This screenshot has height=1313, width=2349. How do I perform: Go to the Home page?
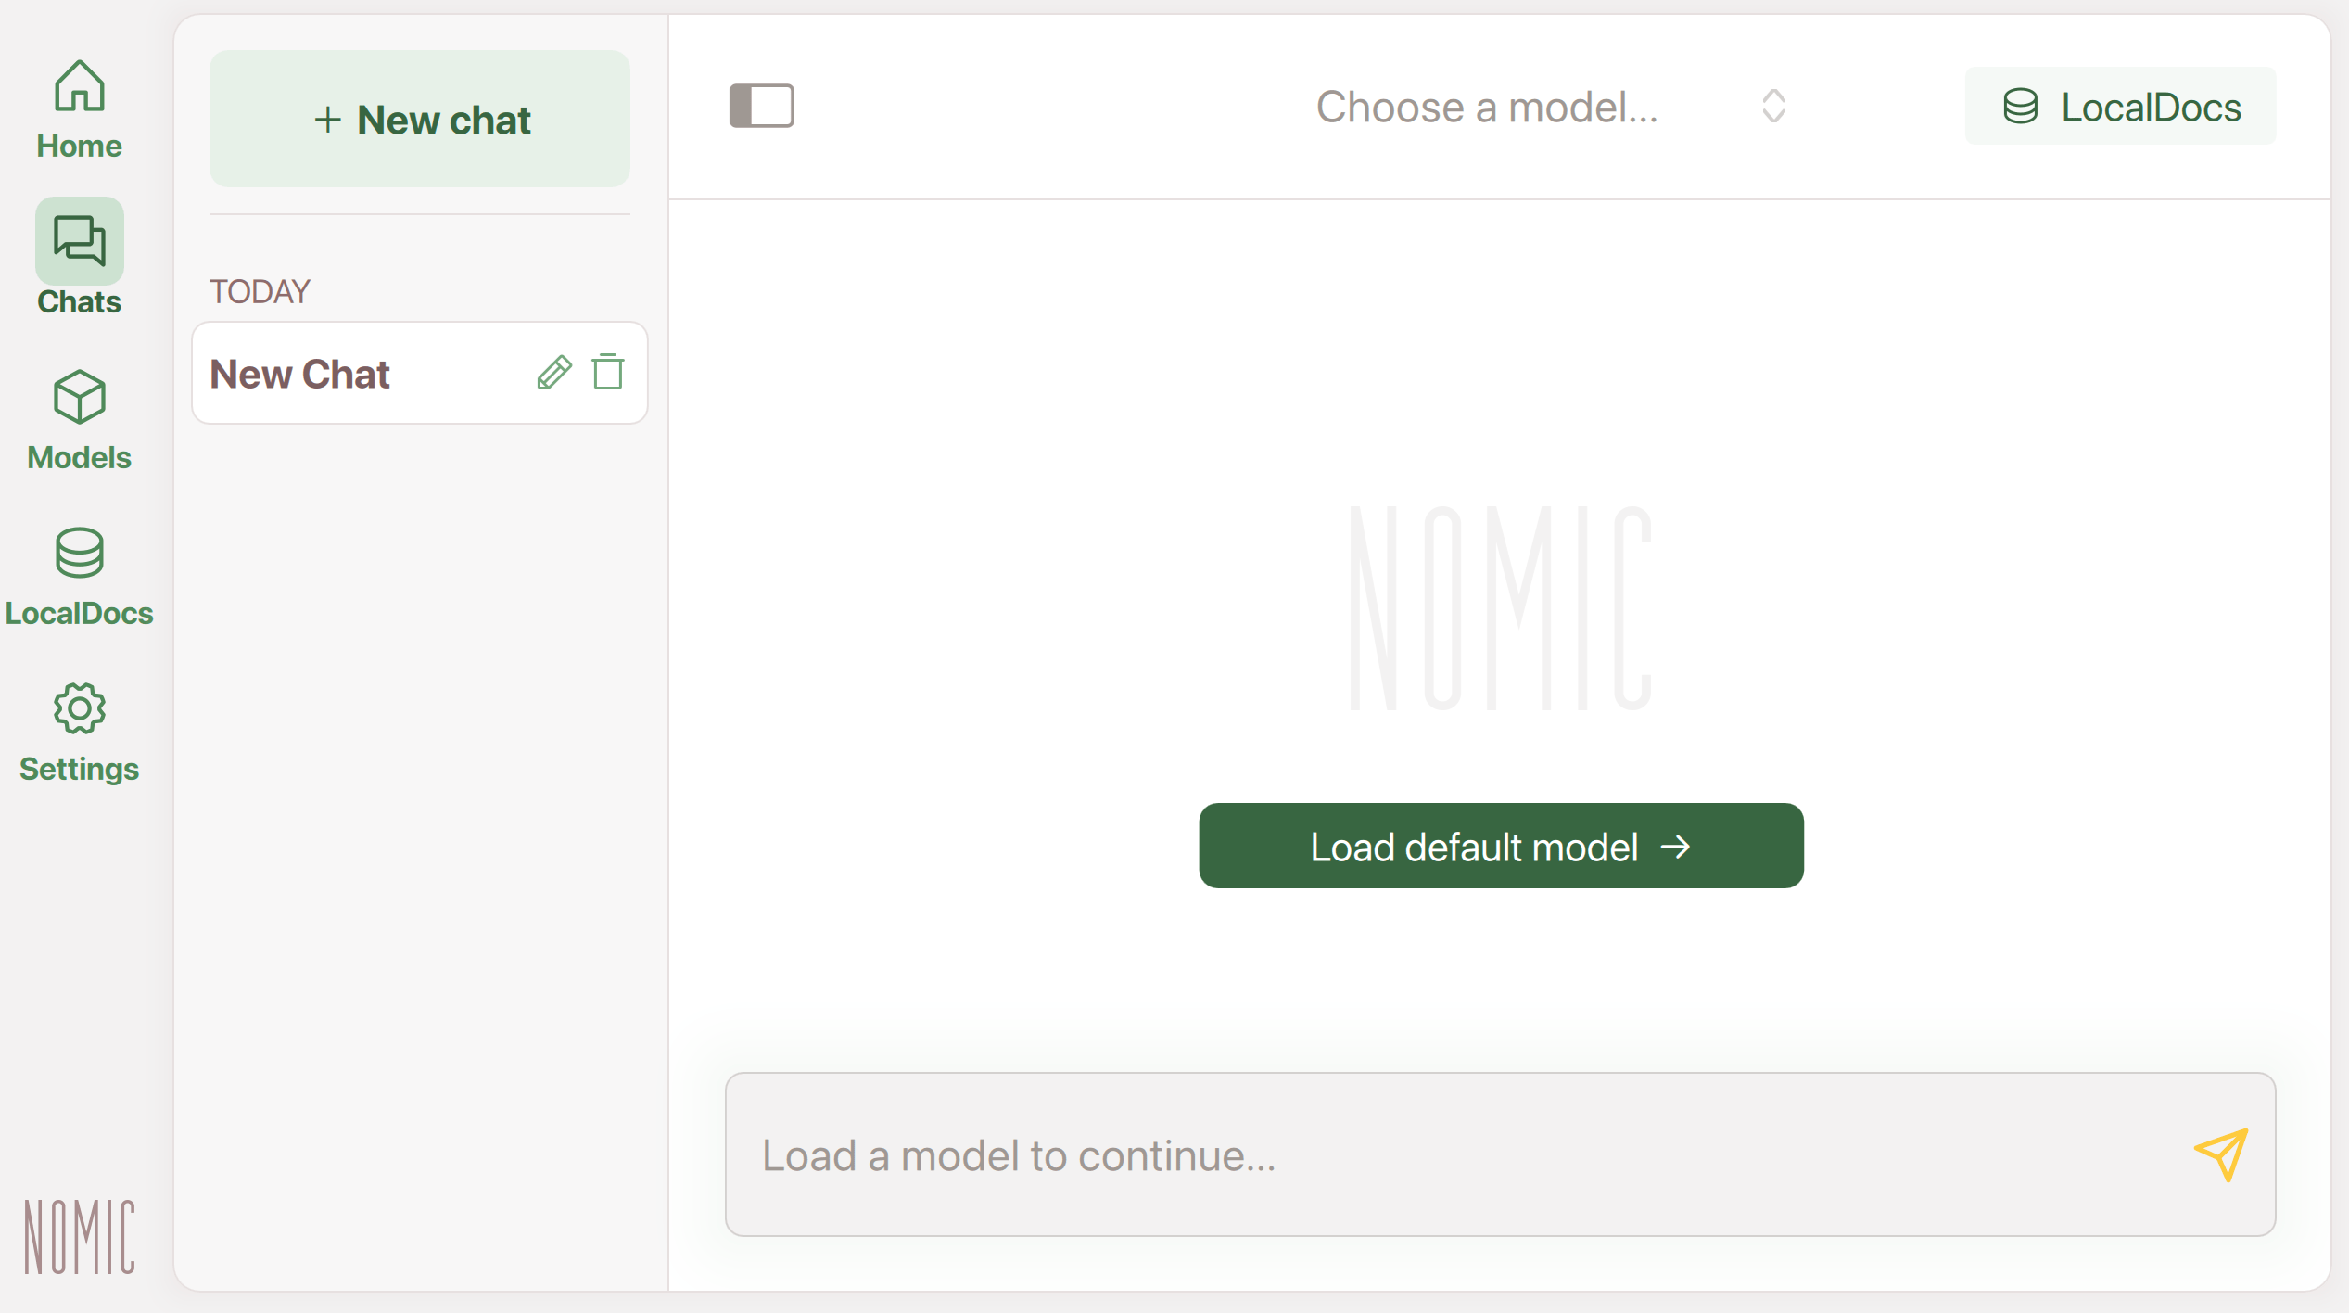(x=79, y=109)
